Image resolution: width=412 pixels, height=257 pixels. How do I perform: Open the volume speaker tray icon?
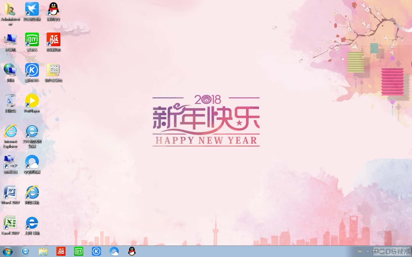pyautogui.click(x=382, y=252)
